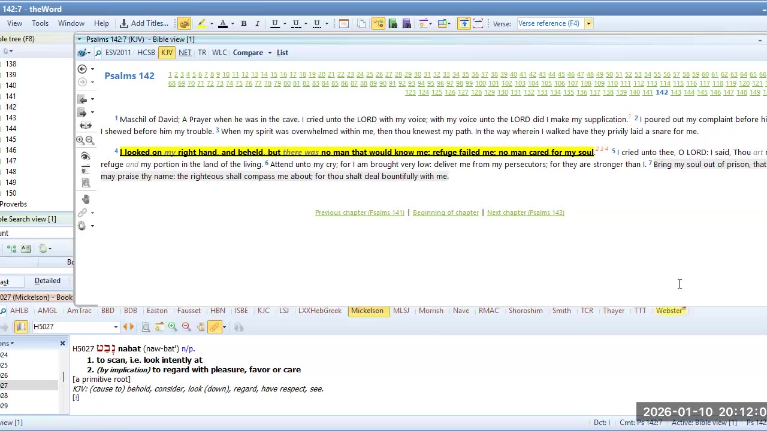Click the green book binoculars search icon

(393, 23)
